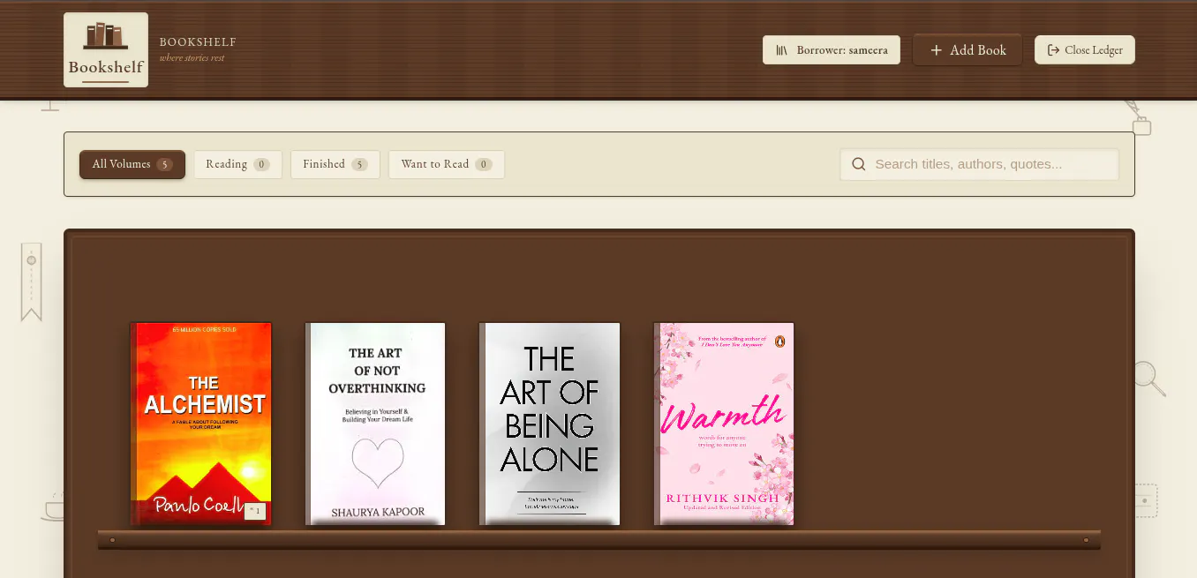Click the Bookshelf logo in header
The width and height of the screenshot is (1197, 578).
click(106, 49)
